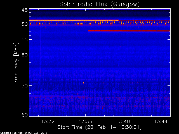
Task: Click the 'Start Time (20-Feb-14 13:30:01)' label
Action: coord(100,127)
